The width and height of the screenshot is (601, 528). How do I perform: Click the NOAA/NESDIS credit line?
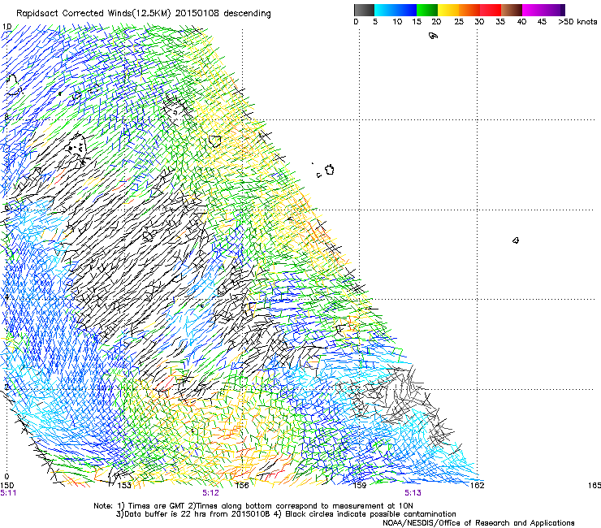point(478,523)
